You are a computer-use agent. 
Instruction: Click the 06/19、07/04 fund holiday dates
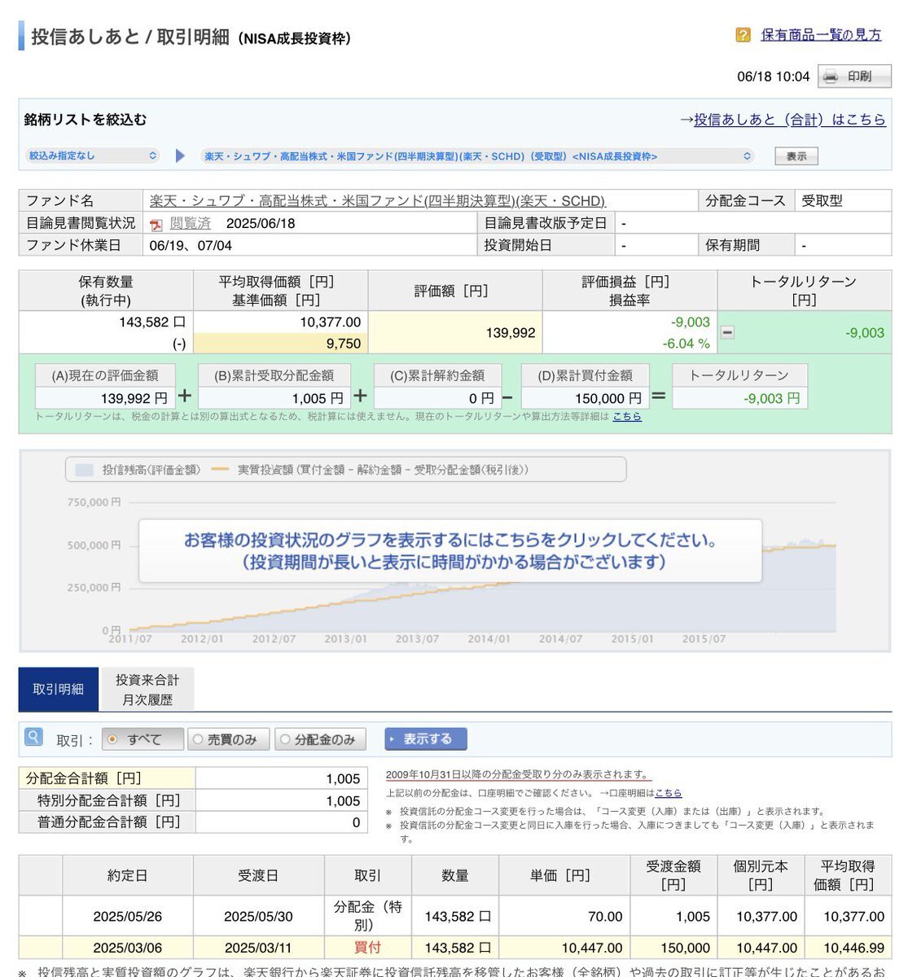[x=191, y=245]
